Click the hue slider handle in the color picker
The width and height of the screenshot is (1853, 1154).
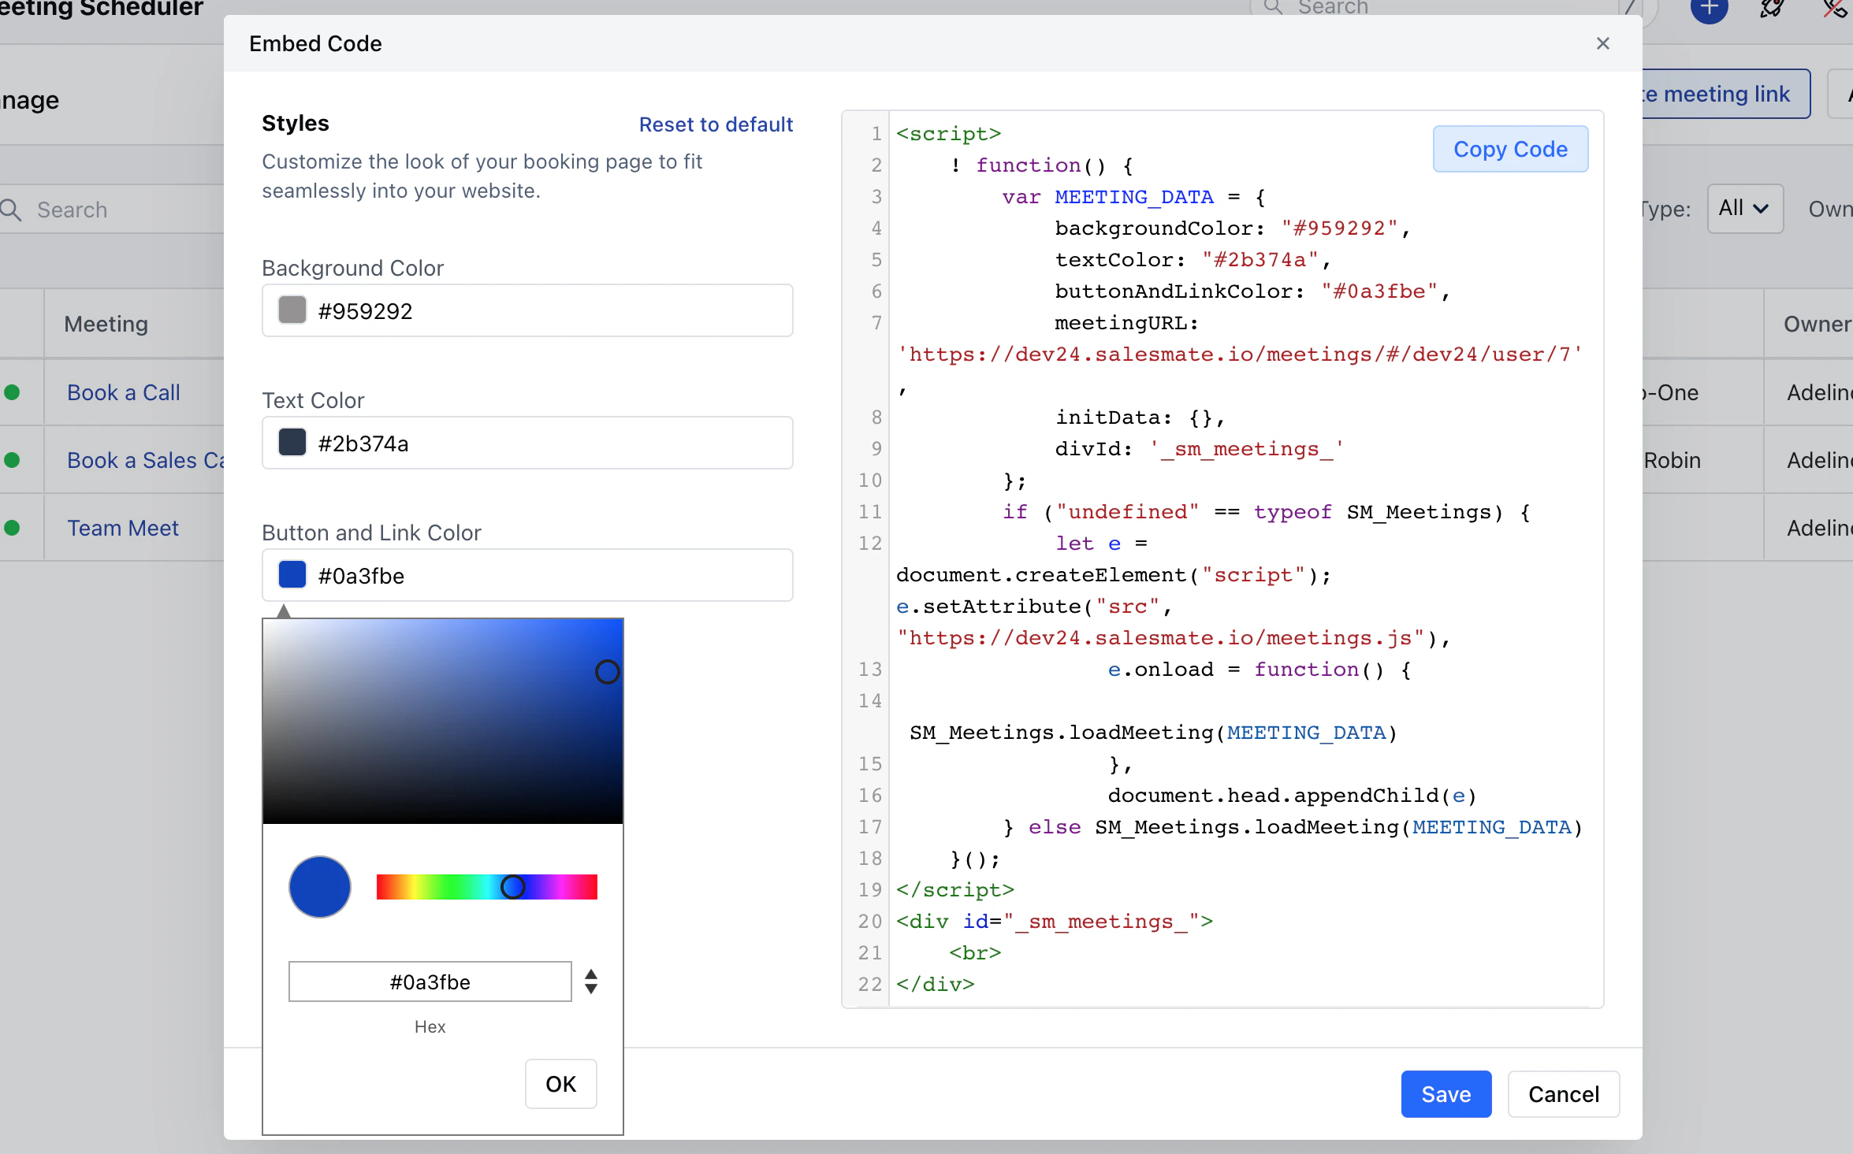tap(513, 887)
